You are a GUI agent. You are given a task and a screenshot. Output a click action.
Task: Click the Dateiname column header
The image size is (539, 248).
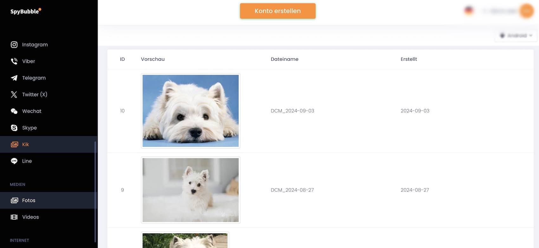[x=284, y=59]
